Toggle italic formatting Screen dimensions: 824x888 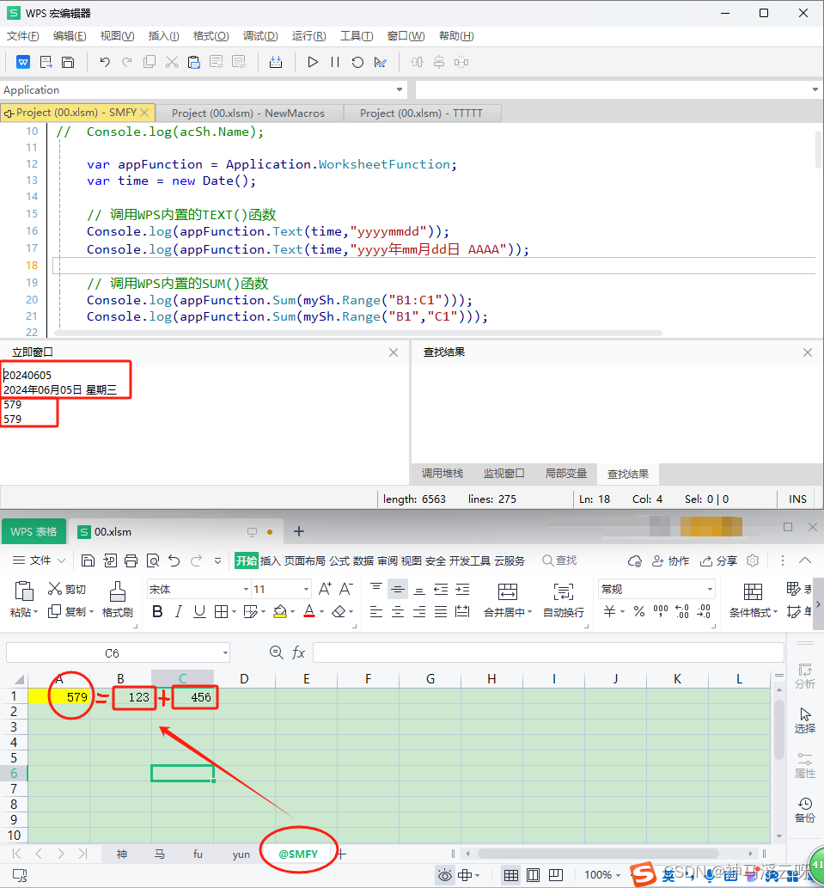pyautogui.click(x=180, y=609)
